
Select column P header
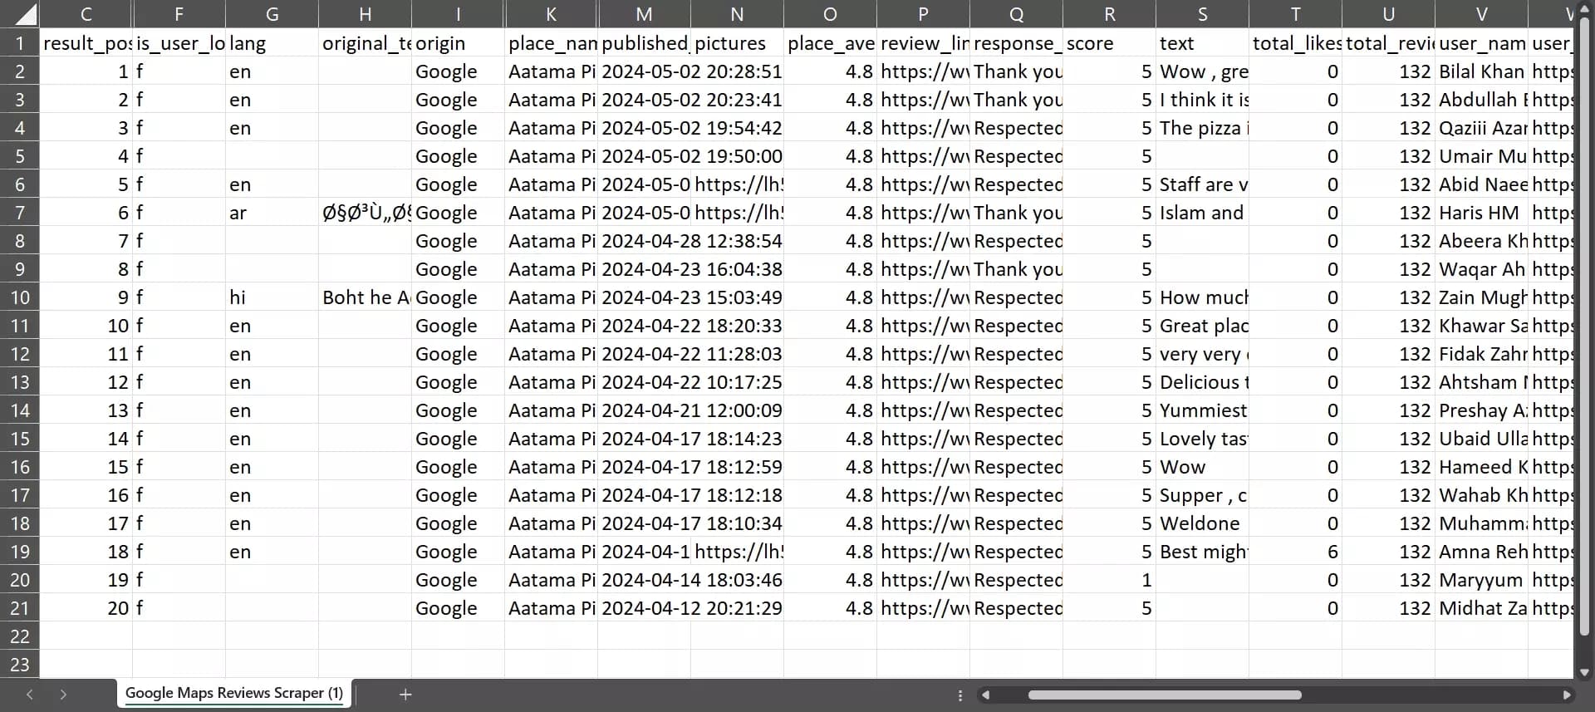coord(923,14)
